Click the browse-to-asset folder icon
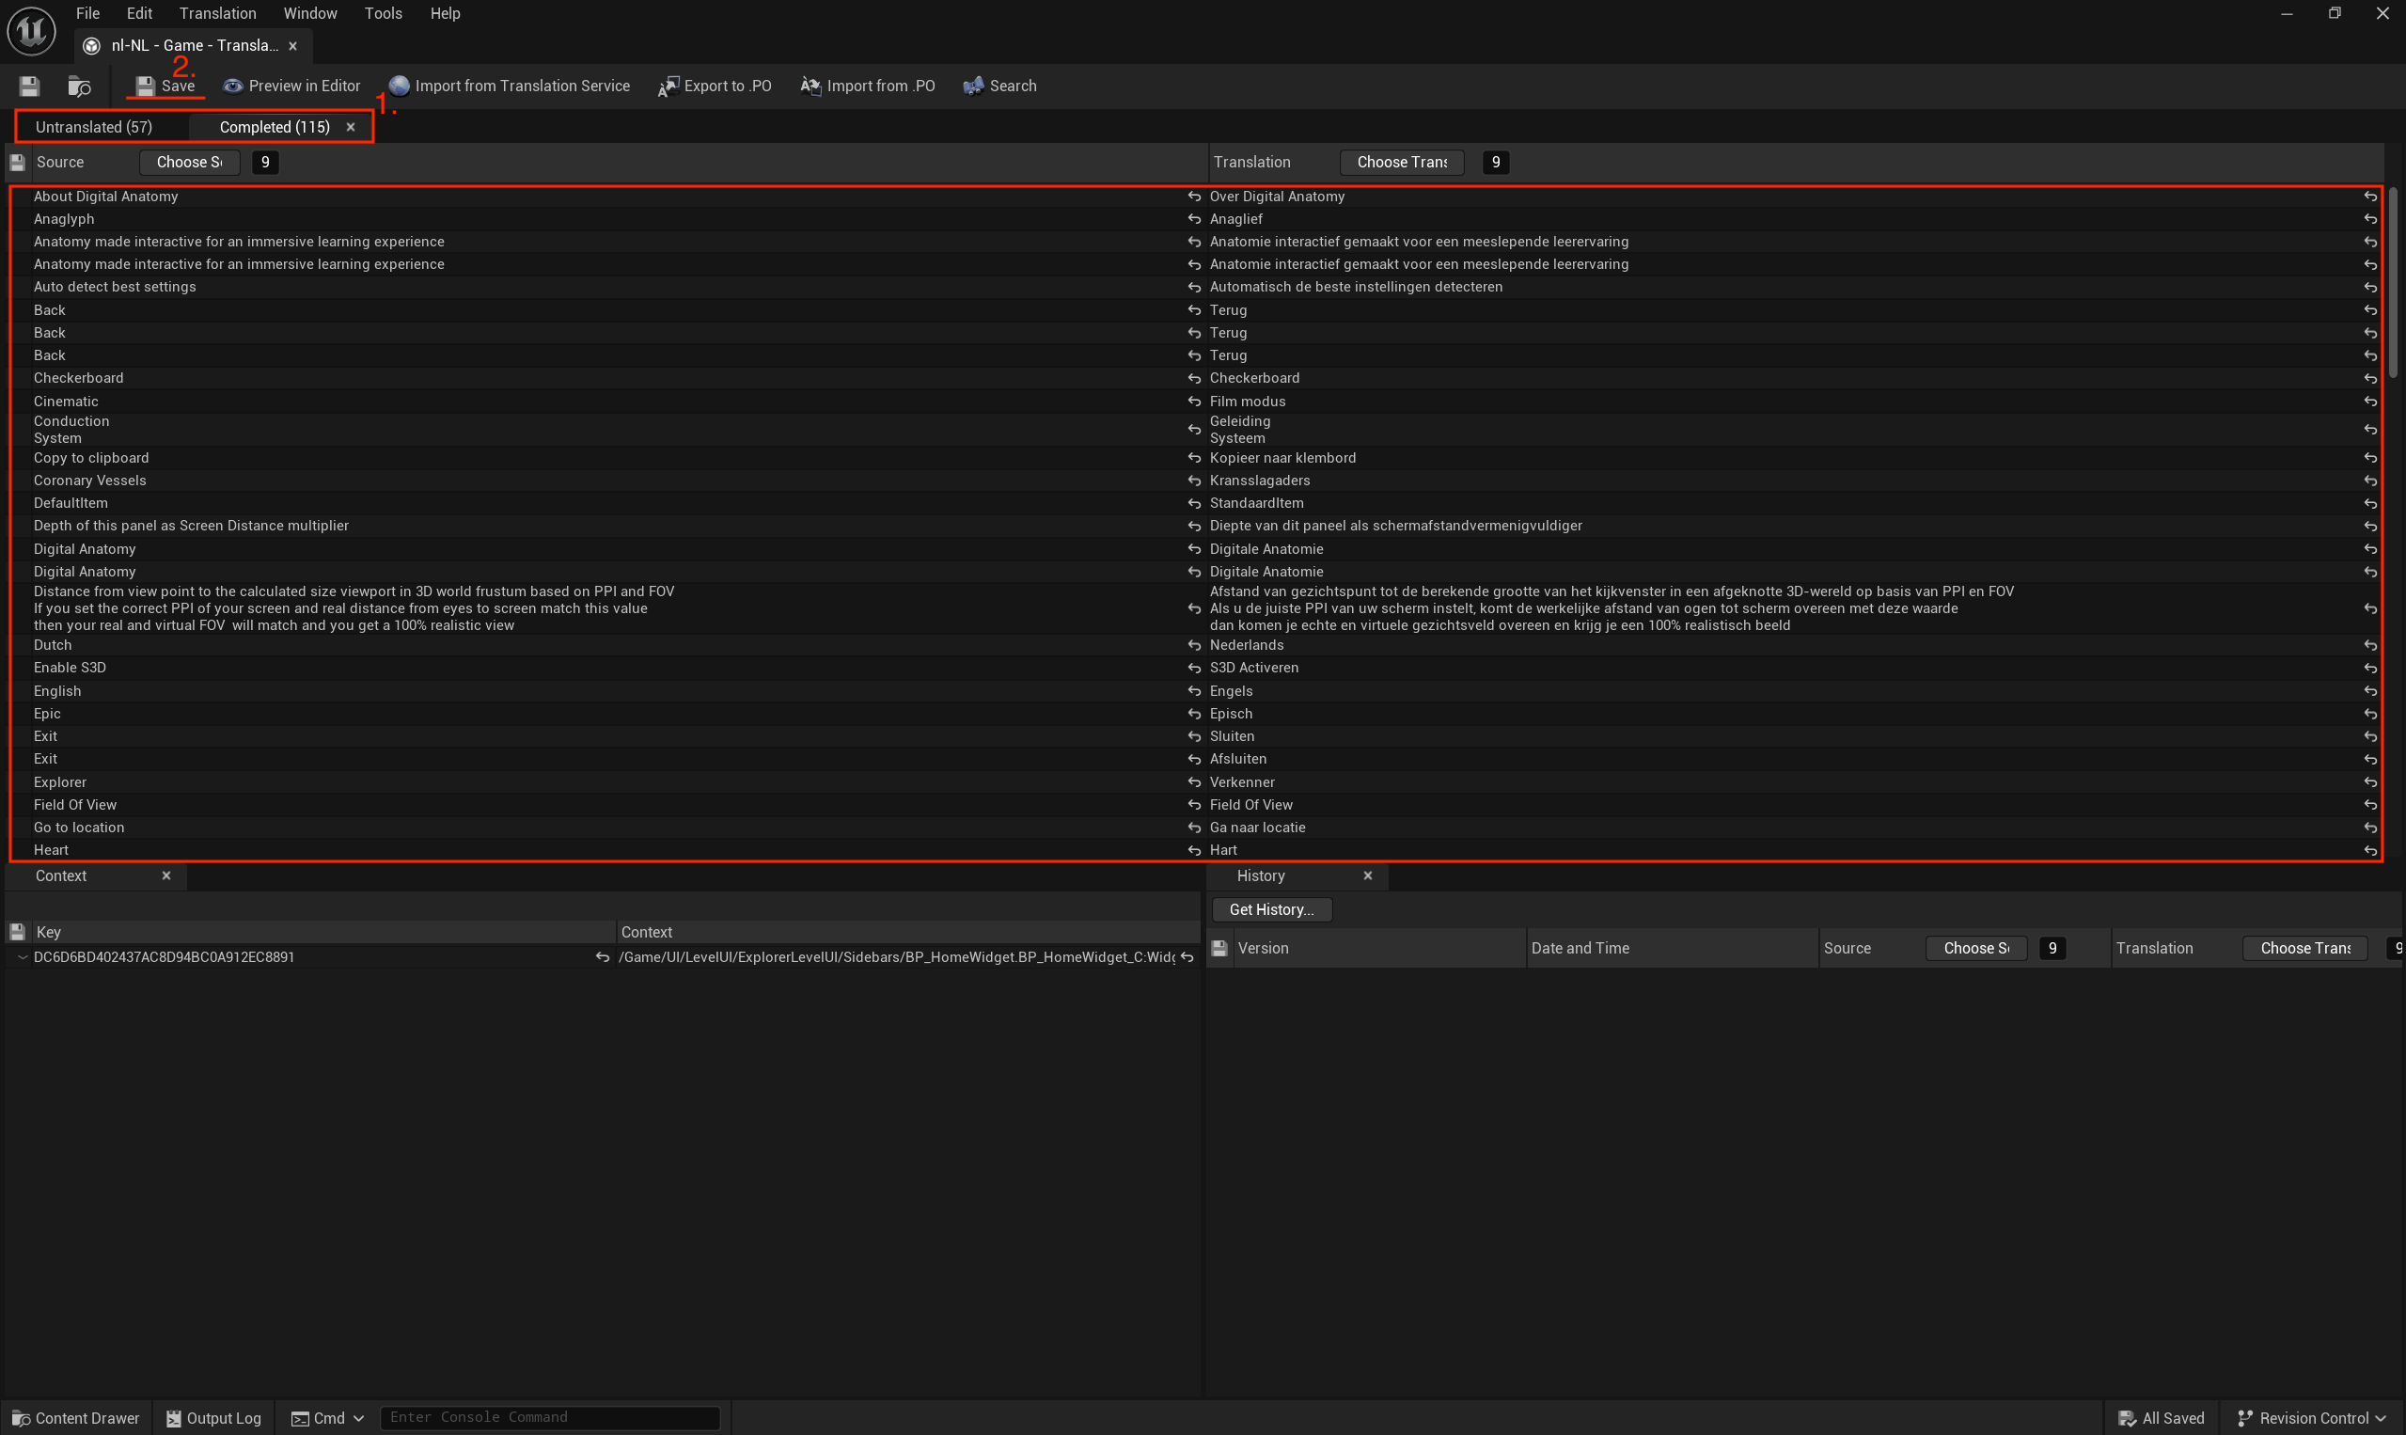2406x1435 pixels. point(79,87)
